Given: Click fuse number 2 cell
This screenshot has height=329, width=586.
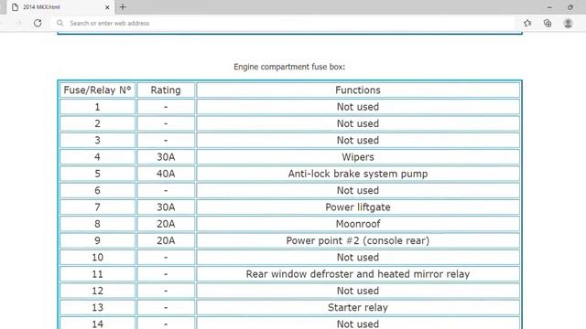Looking at the screenshot, I should coord(97,123).
